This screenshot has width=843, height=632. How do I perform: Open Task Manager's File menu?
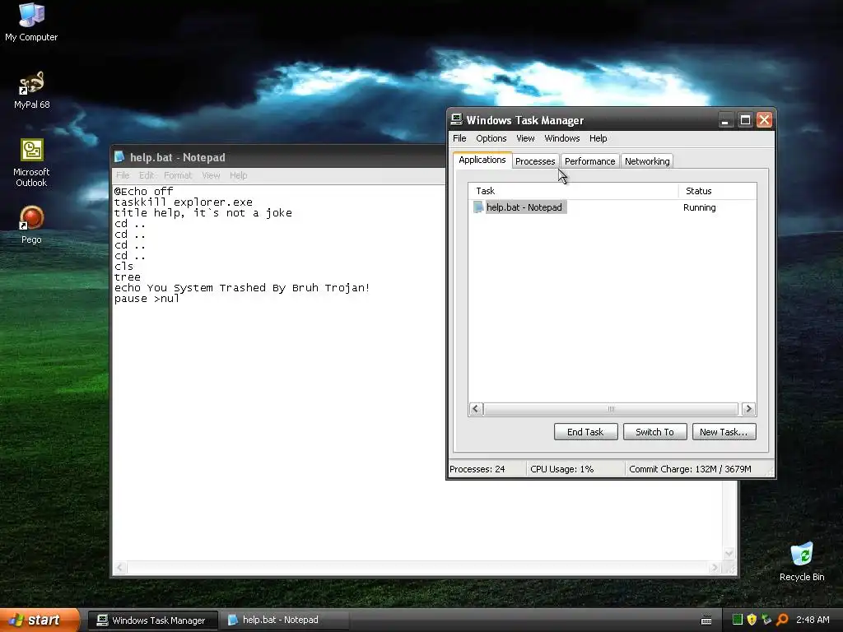459,138
